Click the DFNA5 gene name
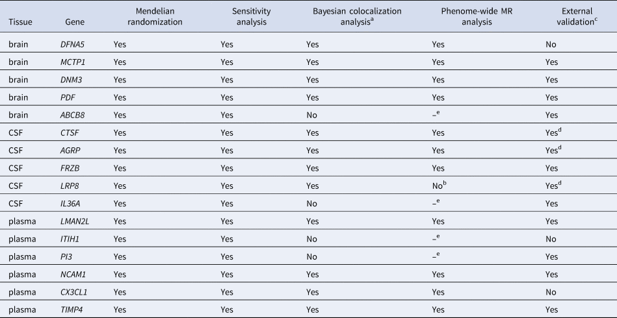The width and height of the screenshot is (617, 318). (x=71, y=45)
